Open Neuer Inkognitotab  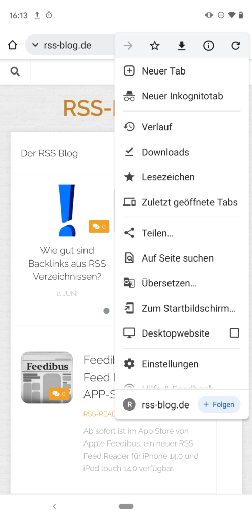click(x=182, y=96)
